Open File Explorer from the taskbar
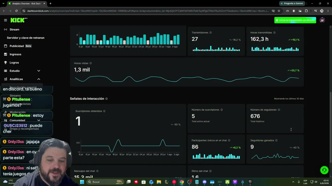Viewport: 332px width, 186px height. tap(159, 182)
